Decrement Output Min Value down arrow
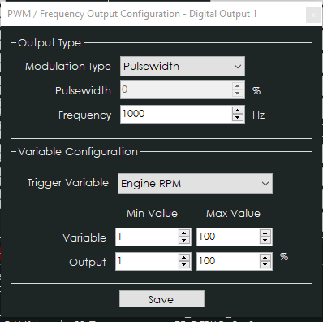This screenshot has height=322, width=323. coord(184,265)
